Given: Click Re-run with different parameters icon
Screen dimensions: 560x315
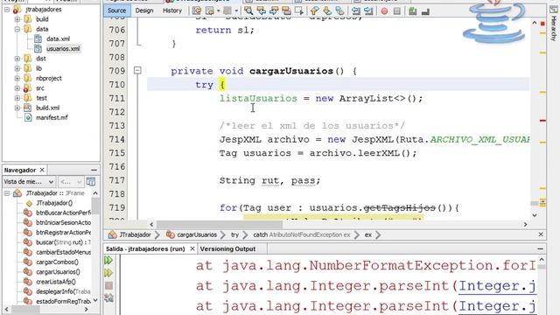Looking at the screenshot, I should pos(108,273).
